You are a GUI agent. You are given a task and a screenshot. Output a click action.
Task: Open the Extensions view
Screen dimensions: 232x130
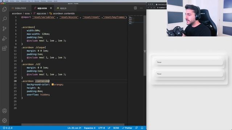[4, 48]
